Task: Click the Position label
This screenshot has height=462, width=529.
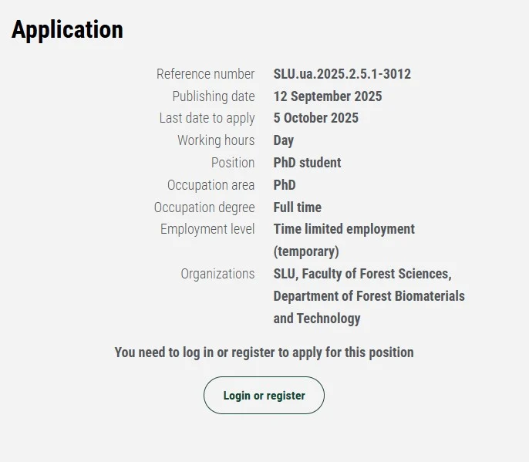Action: (x=233, y=163)
